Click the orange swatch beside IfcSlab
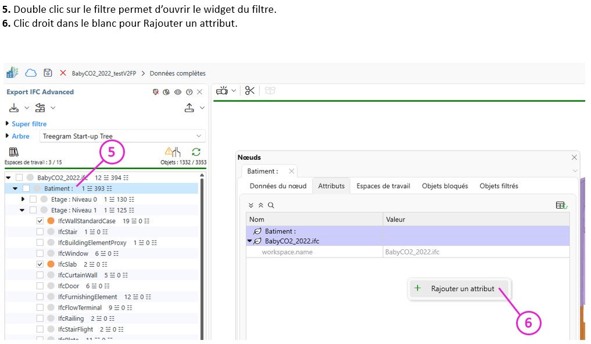This screenshot has height=344, width=591. coord(51,264)
